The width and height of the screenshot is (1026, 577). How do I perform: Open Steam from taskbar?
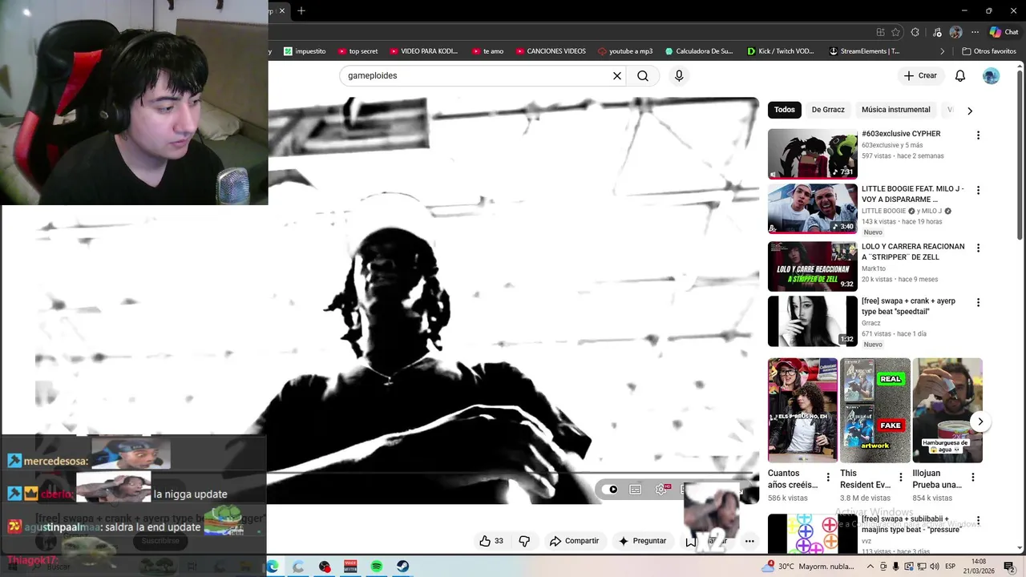coord(403,567)
